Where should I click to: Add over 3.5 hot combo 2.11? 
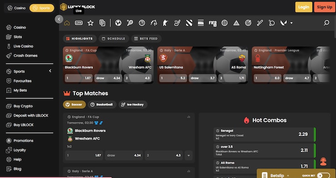coord(265,150)
